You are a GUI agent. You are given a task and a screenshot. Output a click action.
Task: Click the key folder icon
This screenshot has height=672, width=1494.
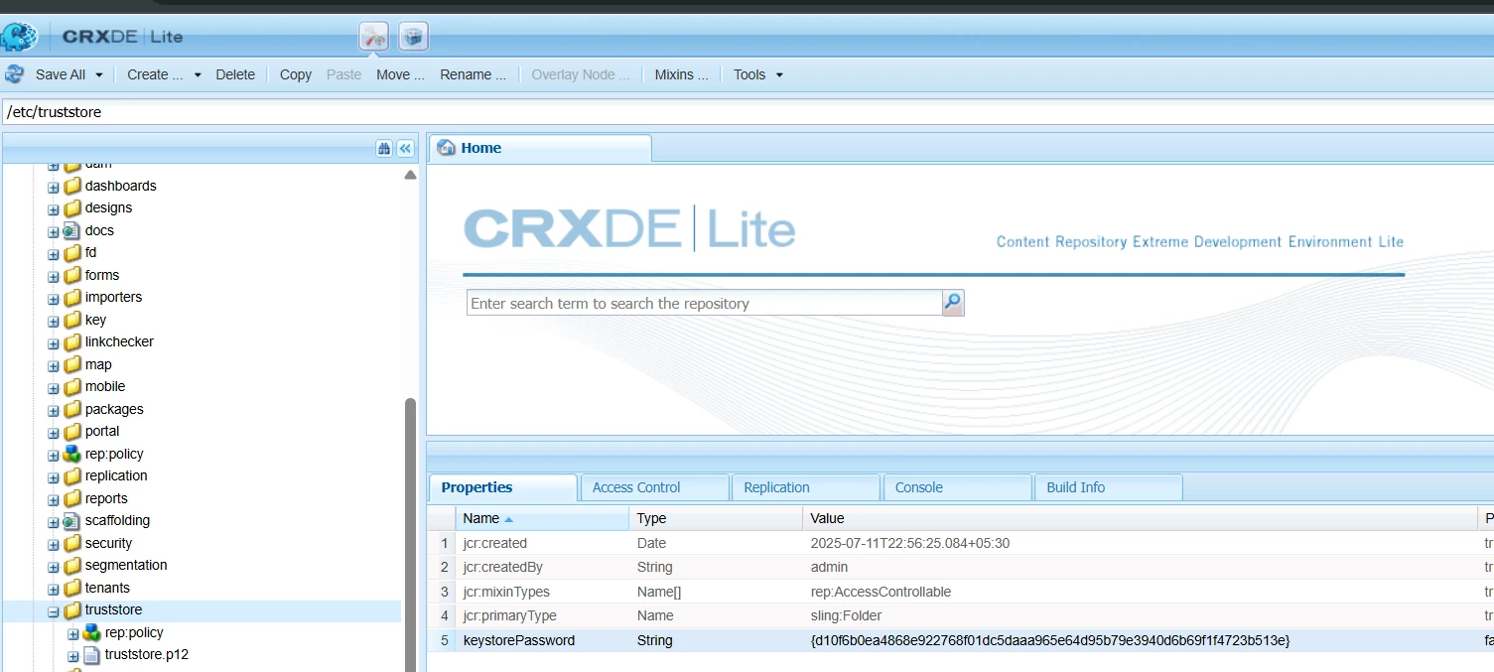click(x=72, y=320)
